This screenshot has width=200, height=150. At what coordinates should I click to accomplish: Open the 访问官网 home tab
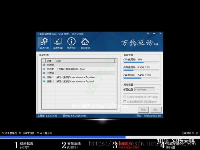(85, 43)
